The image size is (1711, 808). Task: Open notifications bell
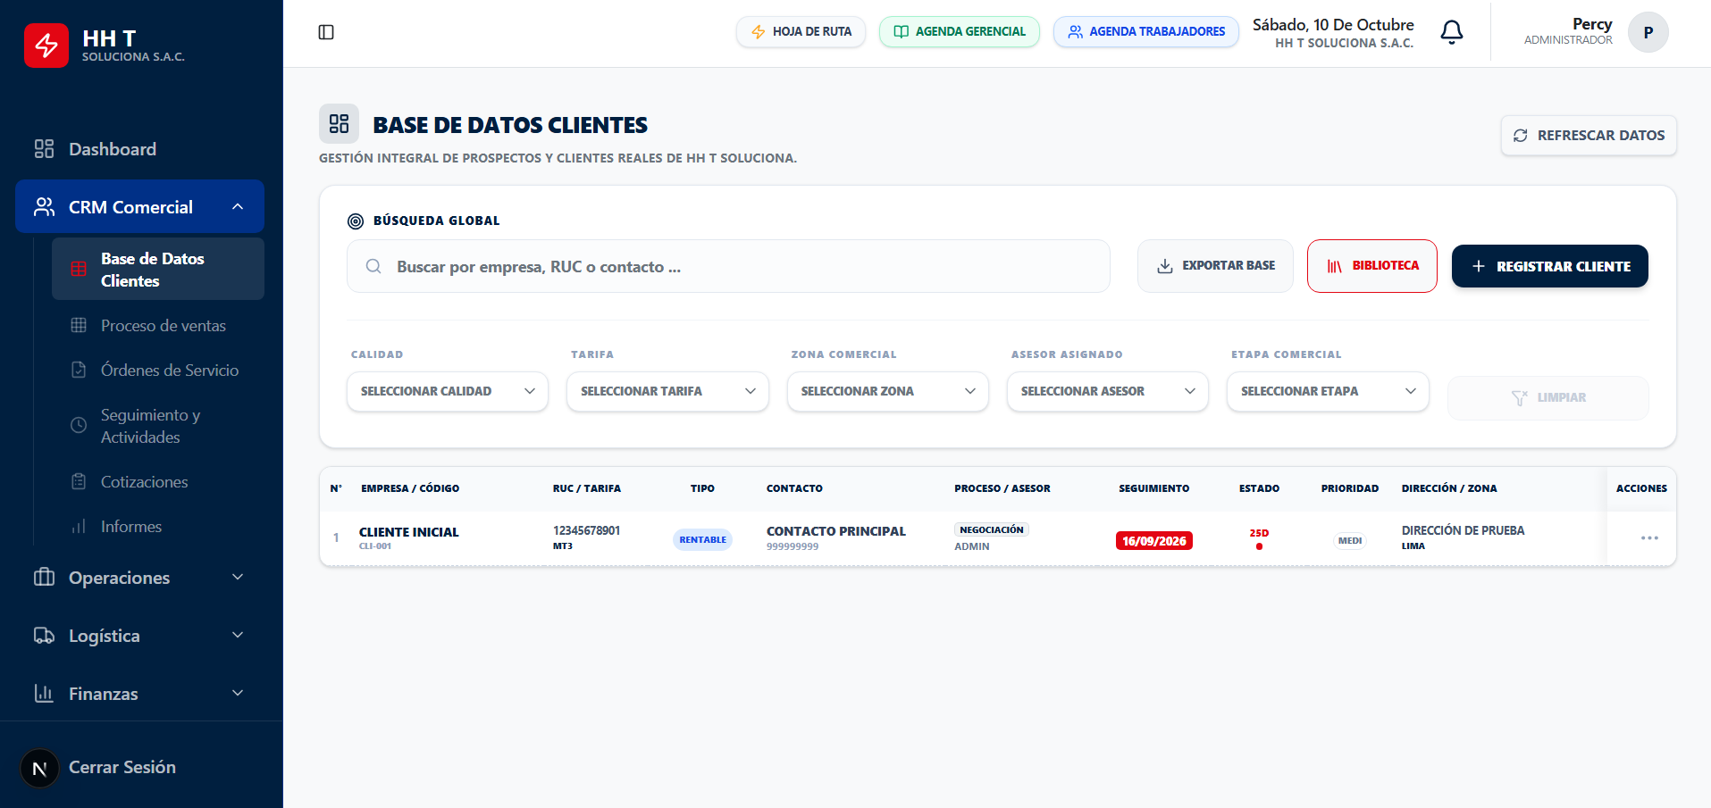pyautogui.click(x=1452, y=32)
